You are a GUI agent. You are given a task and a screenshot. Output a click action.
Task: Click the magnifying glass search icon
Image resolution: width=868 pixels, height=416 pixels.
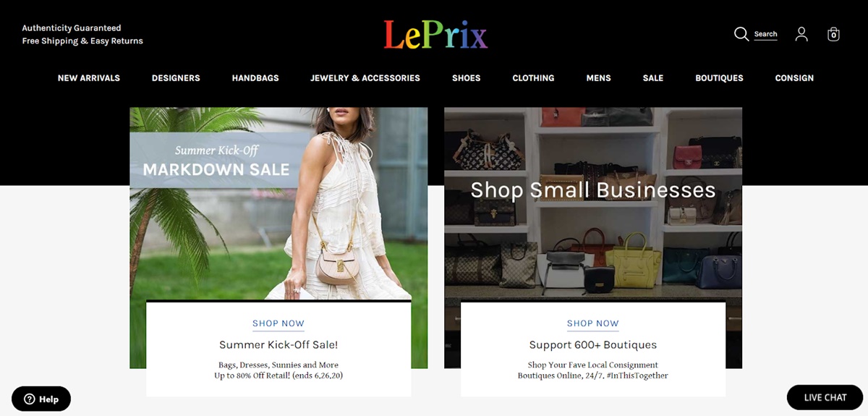(741, 34)
